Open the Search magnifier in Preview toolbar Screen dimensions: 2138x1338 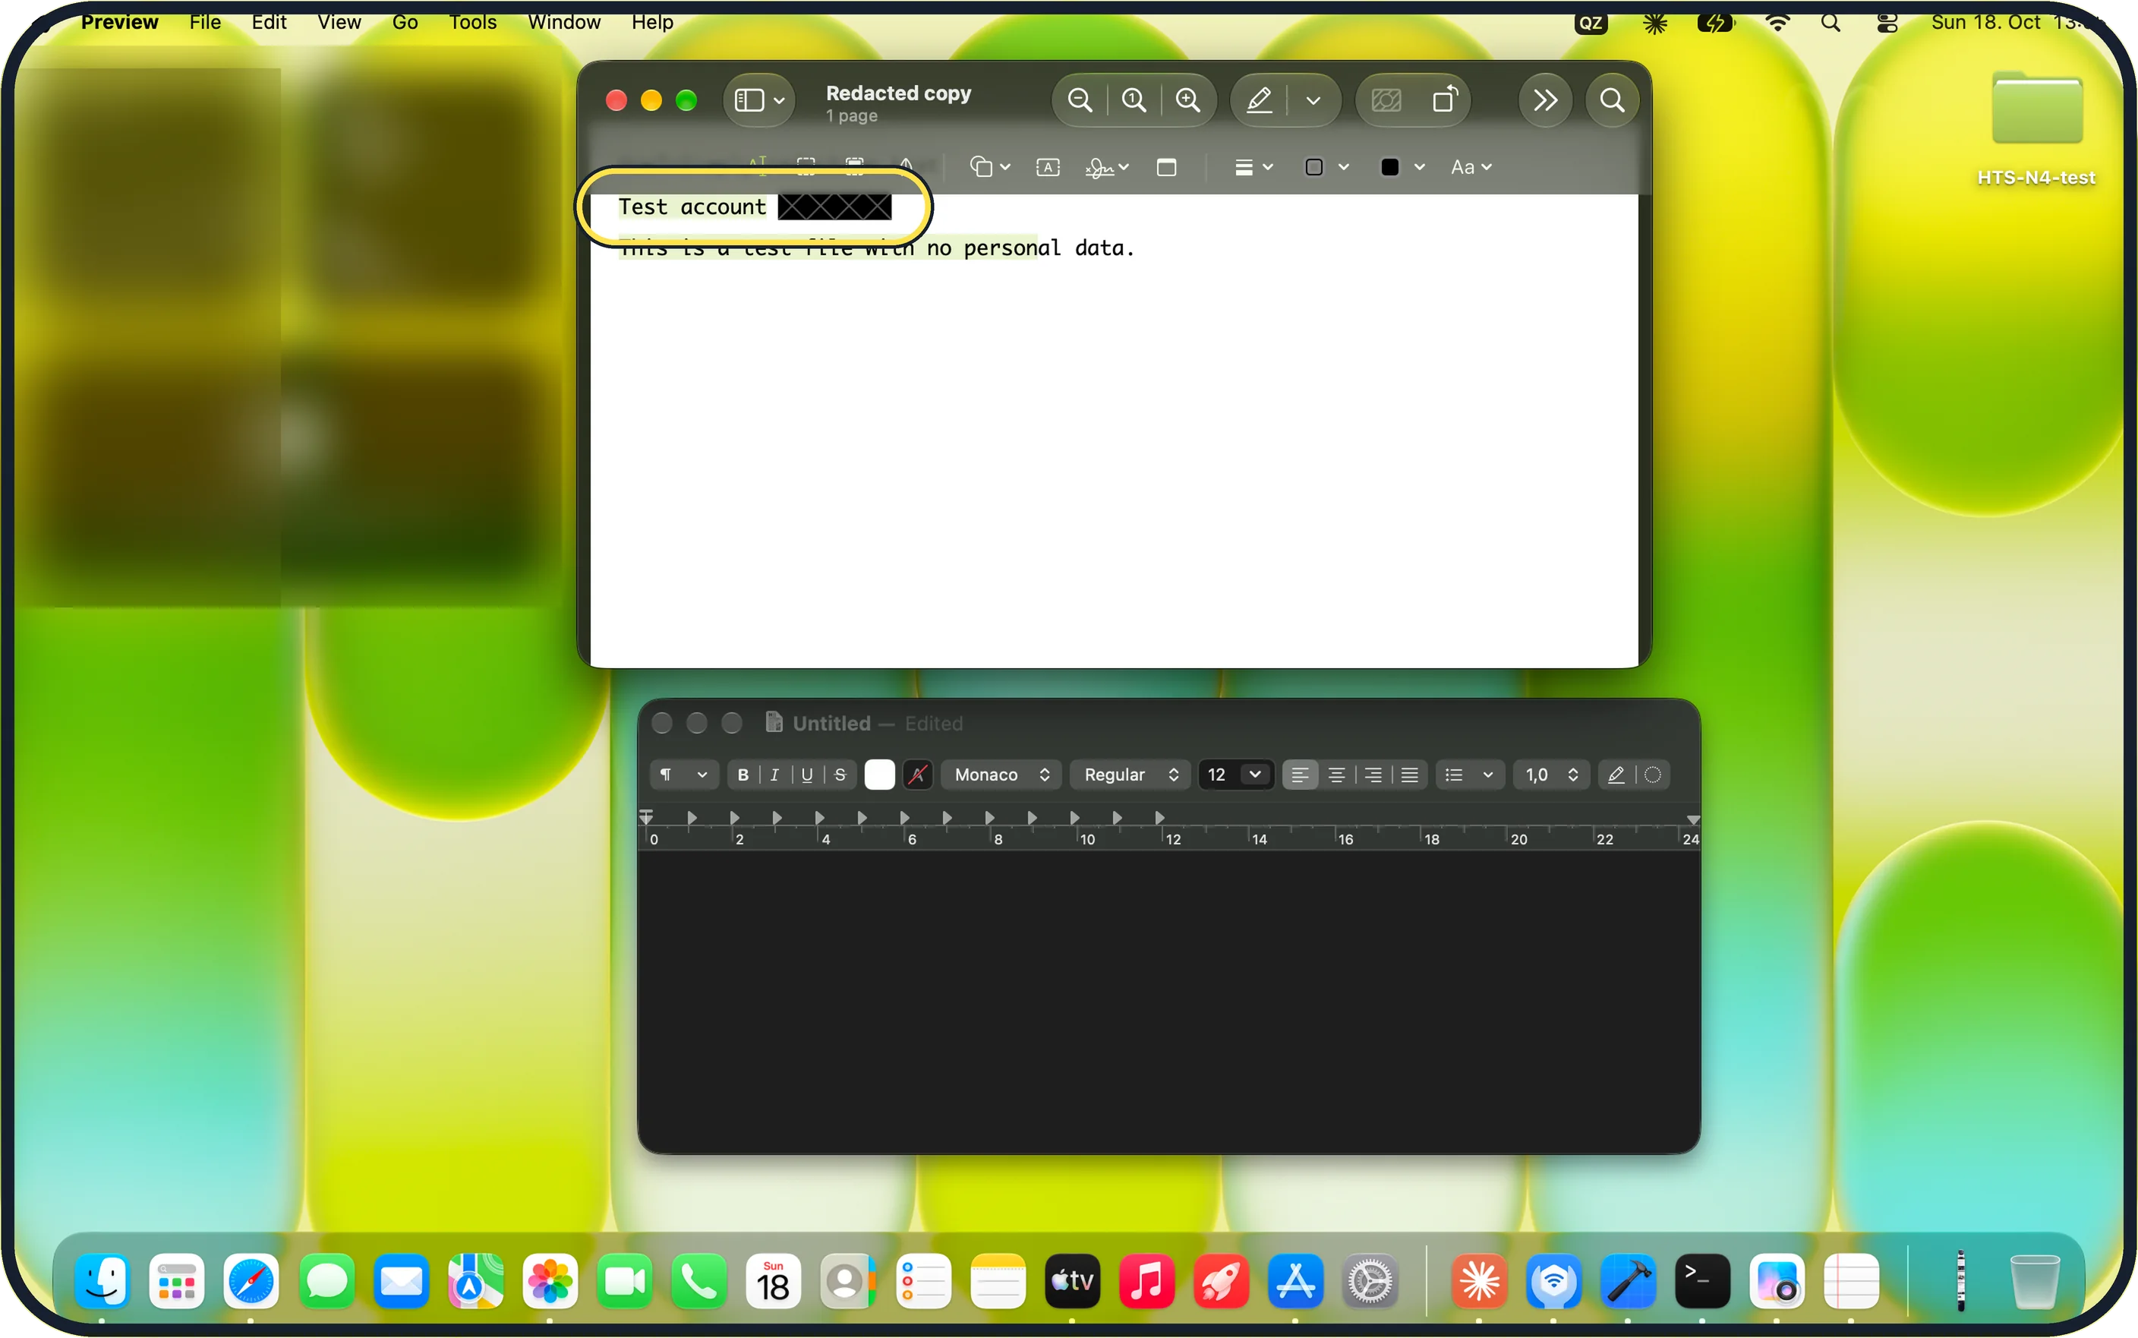pos(1612,100)
